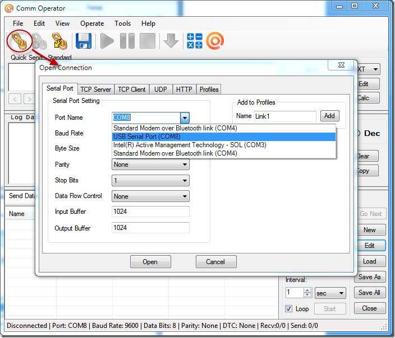Select Intel(R) Active Management Technology COM3 option
Screen dimensions: 395x338
point(224,145)
